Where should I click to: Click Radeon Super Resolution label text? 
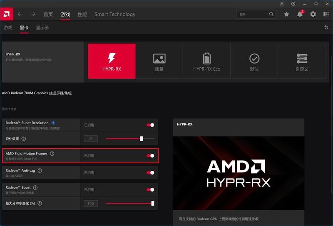[27, 123]
